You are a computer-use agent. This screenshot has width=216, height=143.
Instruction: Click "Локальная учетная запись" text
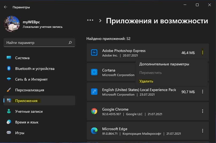(43, 27)
